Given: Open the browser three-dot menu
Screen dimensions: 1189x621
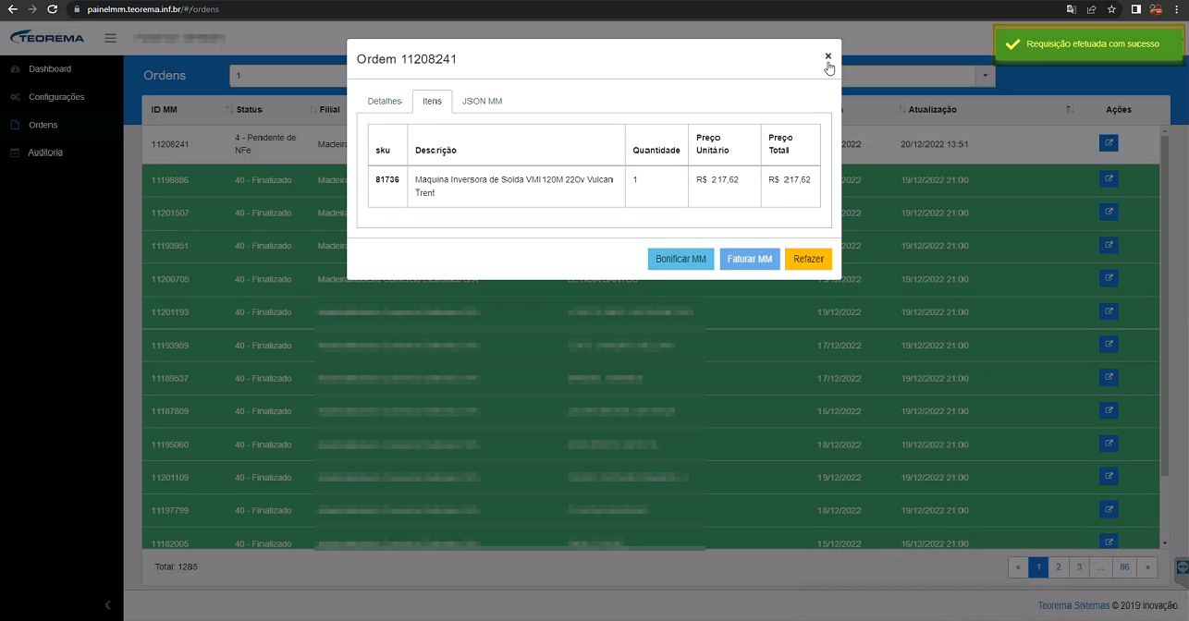Looking at the screenshot, I should tap(1177, 9).
